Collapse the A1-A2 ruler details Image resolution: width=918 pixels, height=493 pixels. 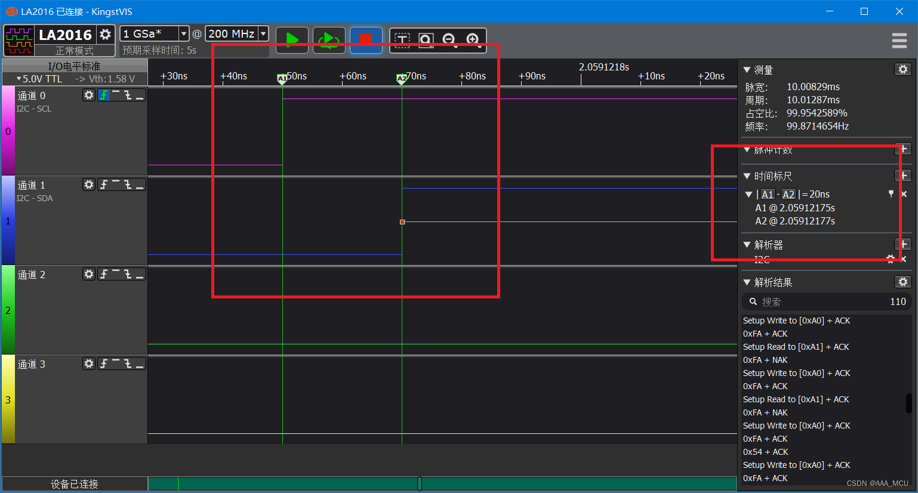click(x=748, y=195)
